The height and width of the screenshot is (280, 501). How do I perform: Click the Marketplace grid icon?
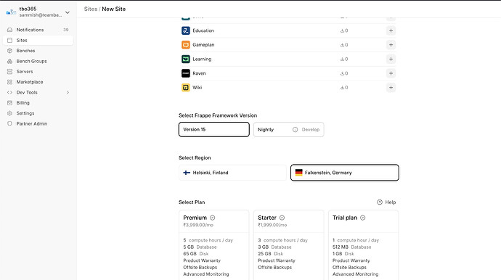(x=9, y=82)
